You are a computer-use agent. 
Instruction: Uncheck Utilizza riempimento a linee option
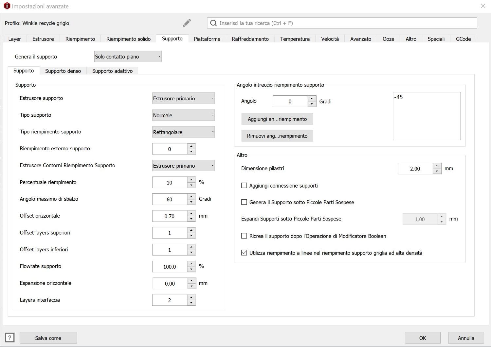[x=244, y=253]
